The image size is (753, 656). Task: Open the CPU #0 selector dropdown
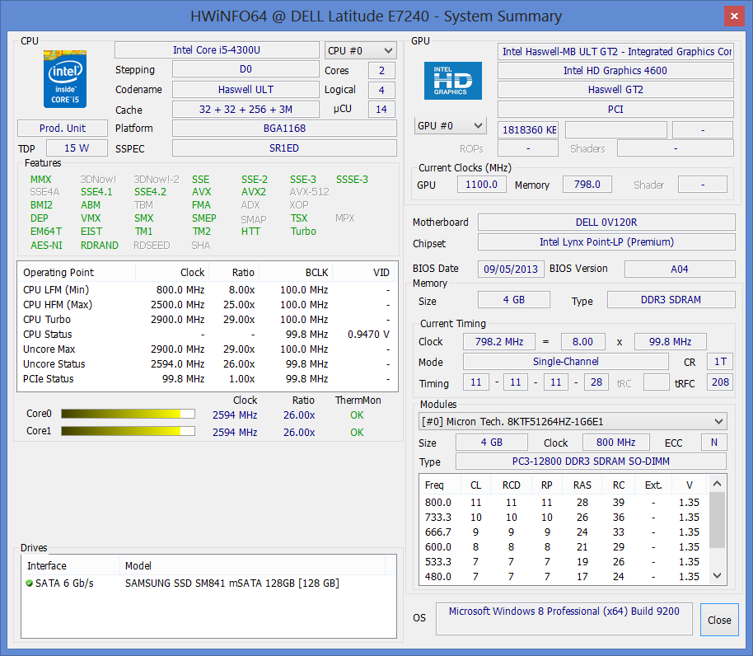coord(361,50)
